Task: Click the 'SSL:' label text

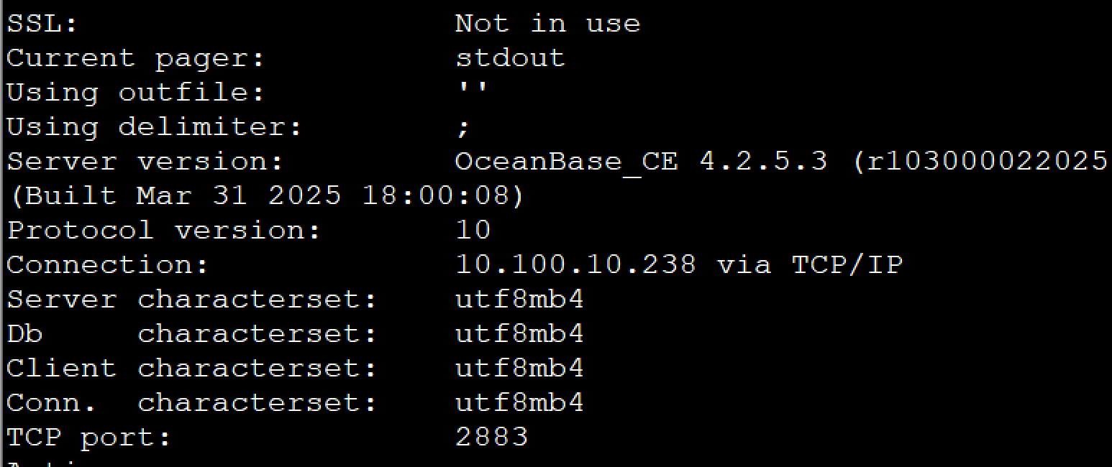Action: pyautogui.click(x=42, y=24)
